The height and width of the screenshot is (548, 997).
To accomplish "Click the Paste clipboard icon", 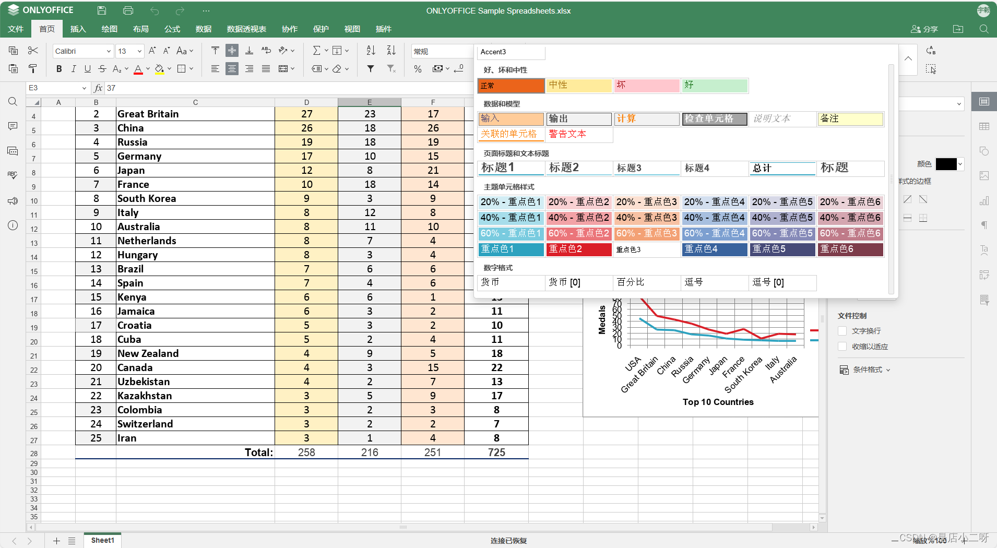I will (x=14, y=68).
